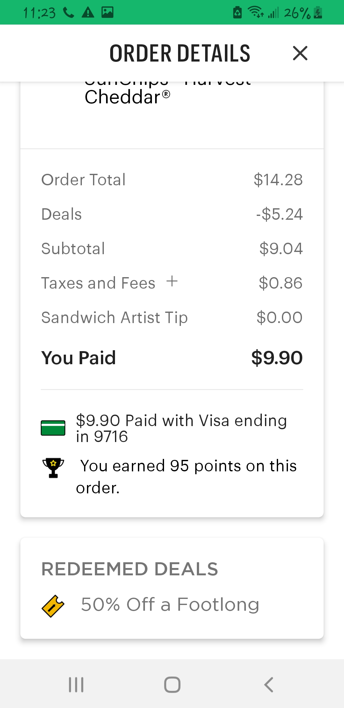Tap the warning triangle status icon
The image size is (344, 708).
coord(88,12)
